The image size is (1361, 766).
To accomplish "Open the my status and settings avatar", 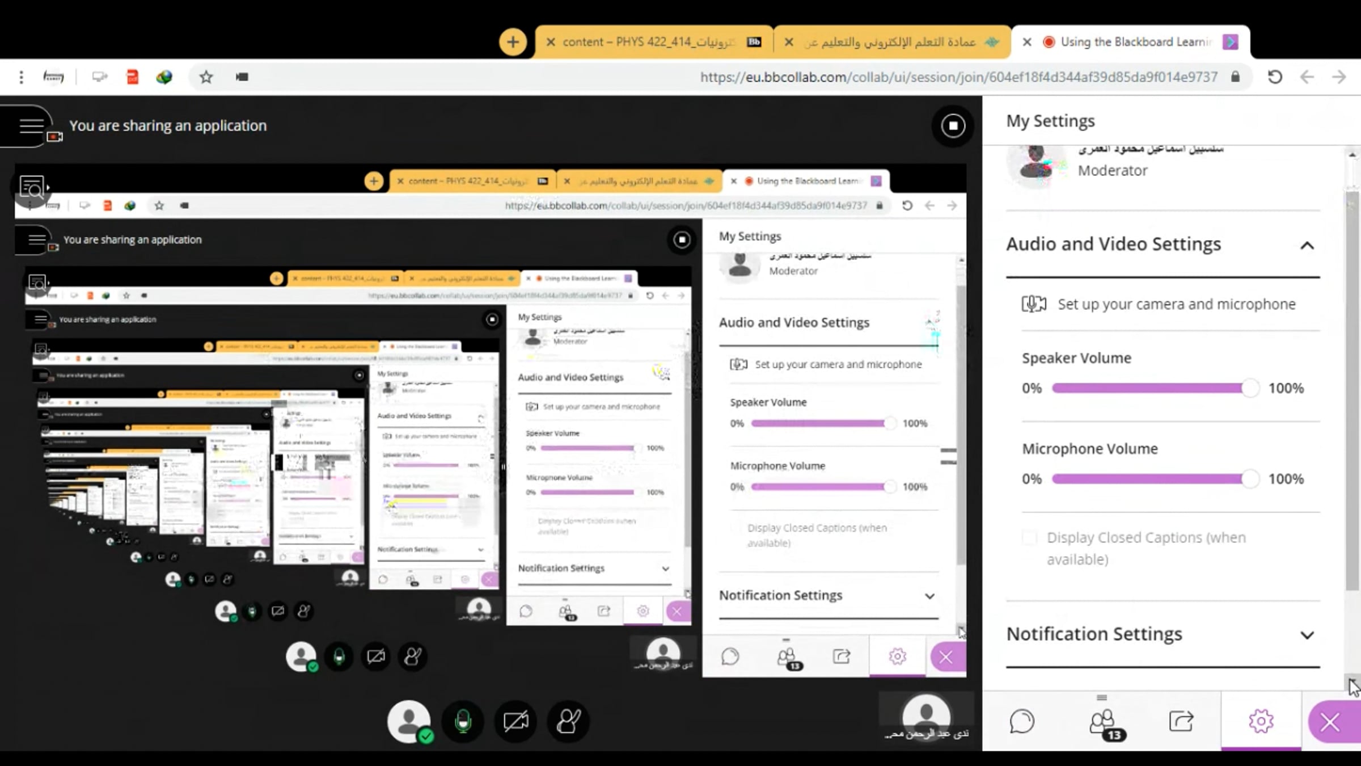I will click(408, 722).
